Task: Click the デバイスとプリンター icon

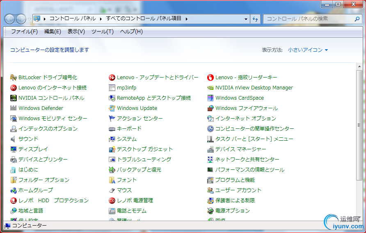Action: point(14,160)
